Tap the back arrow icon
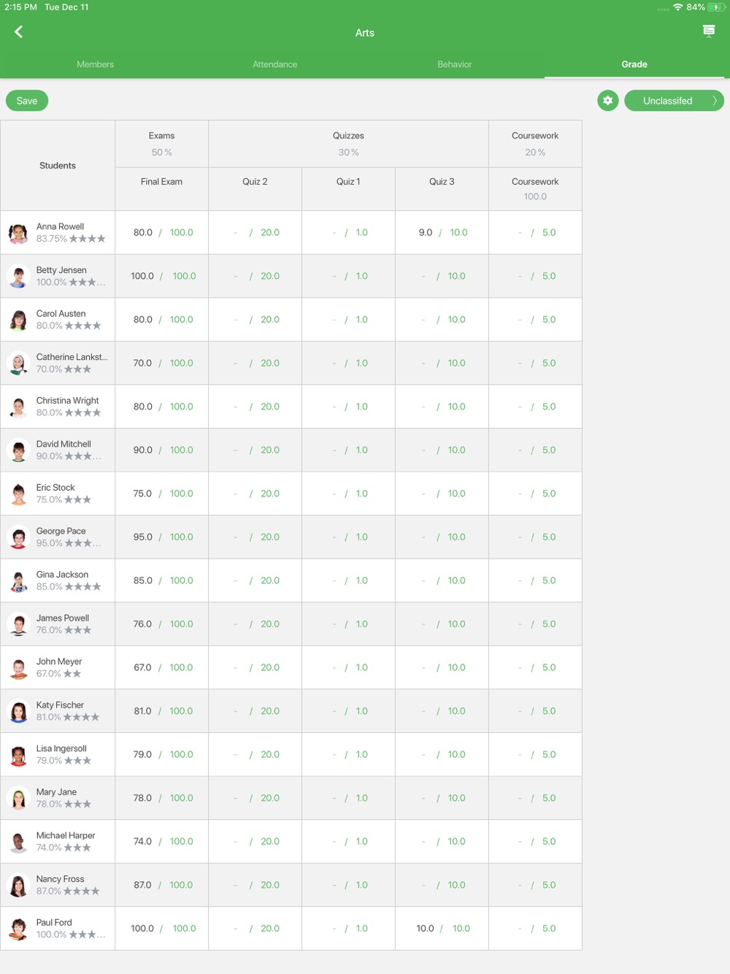The width and height of the screenshot is (730, 974). click(19, 31)
